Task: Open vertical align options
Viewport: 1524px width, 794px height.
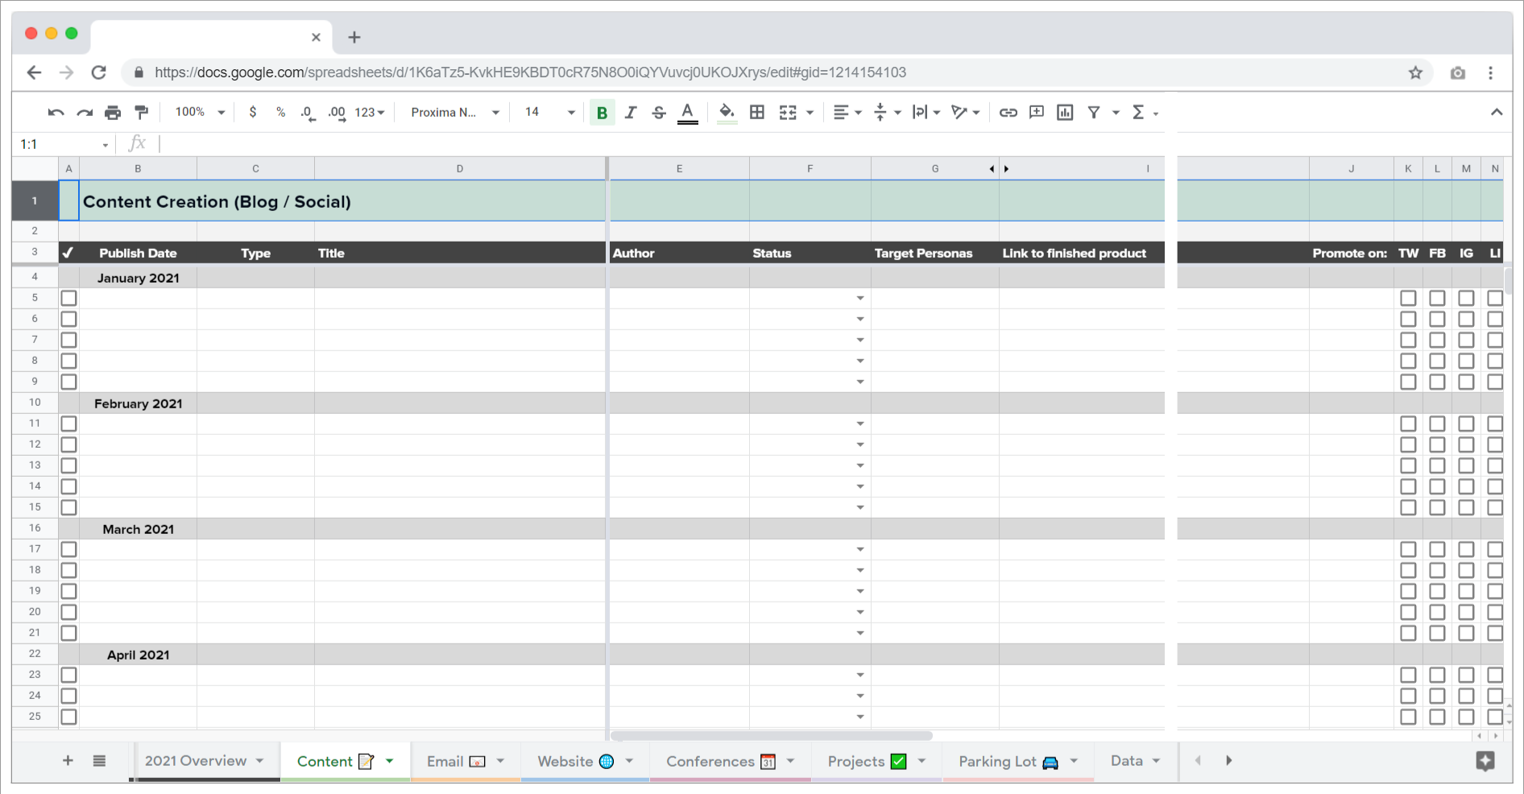Action: (887, 113)
